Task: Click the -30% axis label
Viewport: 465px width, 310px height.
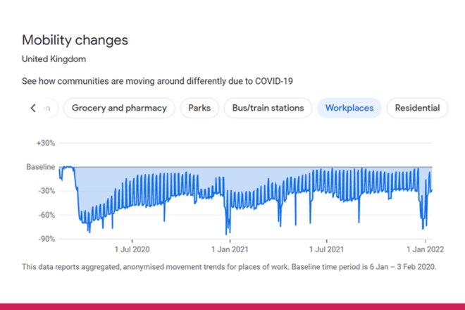Action: pos(45,191)
